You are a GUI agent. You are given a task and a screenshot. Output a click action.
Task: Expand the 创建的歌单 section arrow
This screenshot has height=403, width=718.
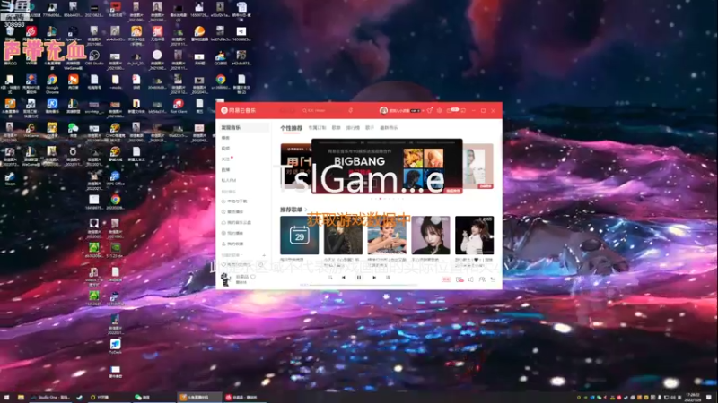tap(241, 255)
